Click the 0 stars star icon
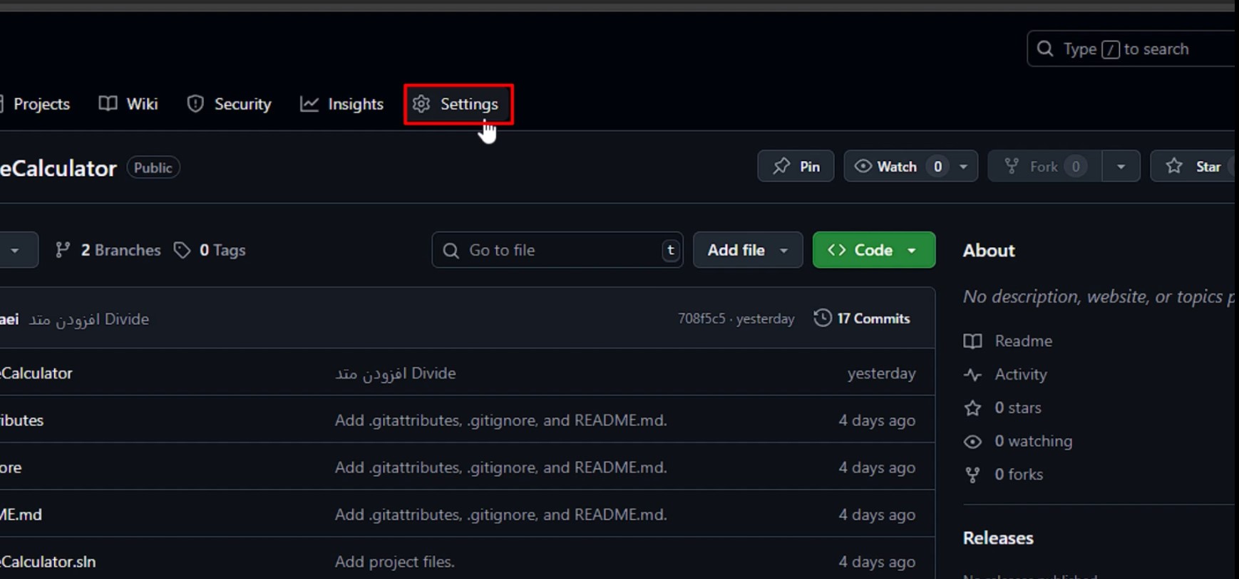The width and height of the screenshot is (1239, 579). 972,408
